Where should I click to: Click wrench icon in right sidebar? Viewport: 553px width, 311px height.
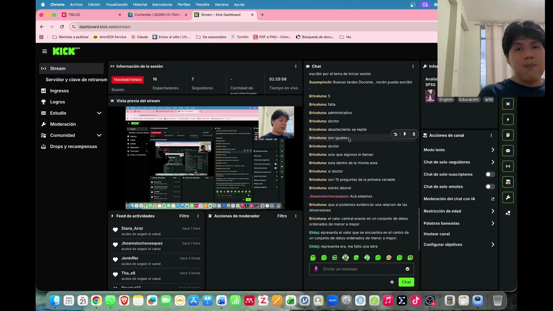(508, 197)
